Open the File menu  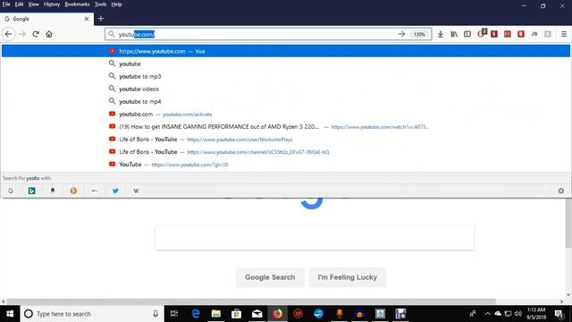tap(6, 4)
